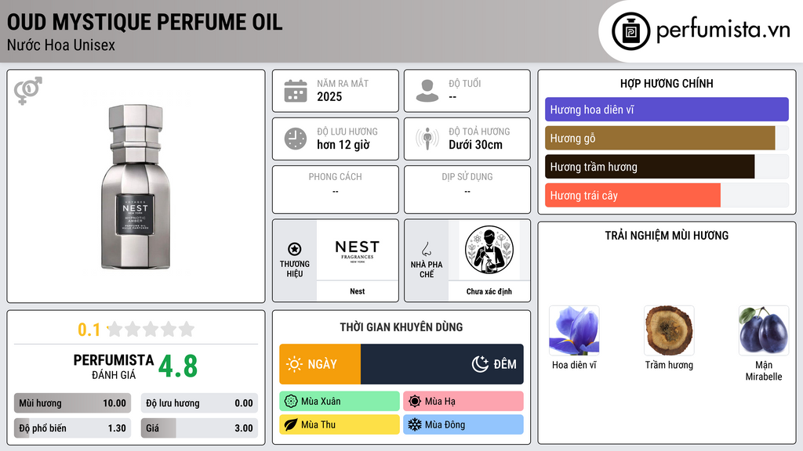803x451 pixels.
Task: Click the nose icon above Nhà pha chế
Action: point(426,249)
